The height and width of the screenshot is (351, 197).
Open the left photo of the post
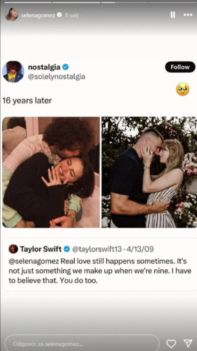[51, 172]
